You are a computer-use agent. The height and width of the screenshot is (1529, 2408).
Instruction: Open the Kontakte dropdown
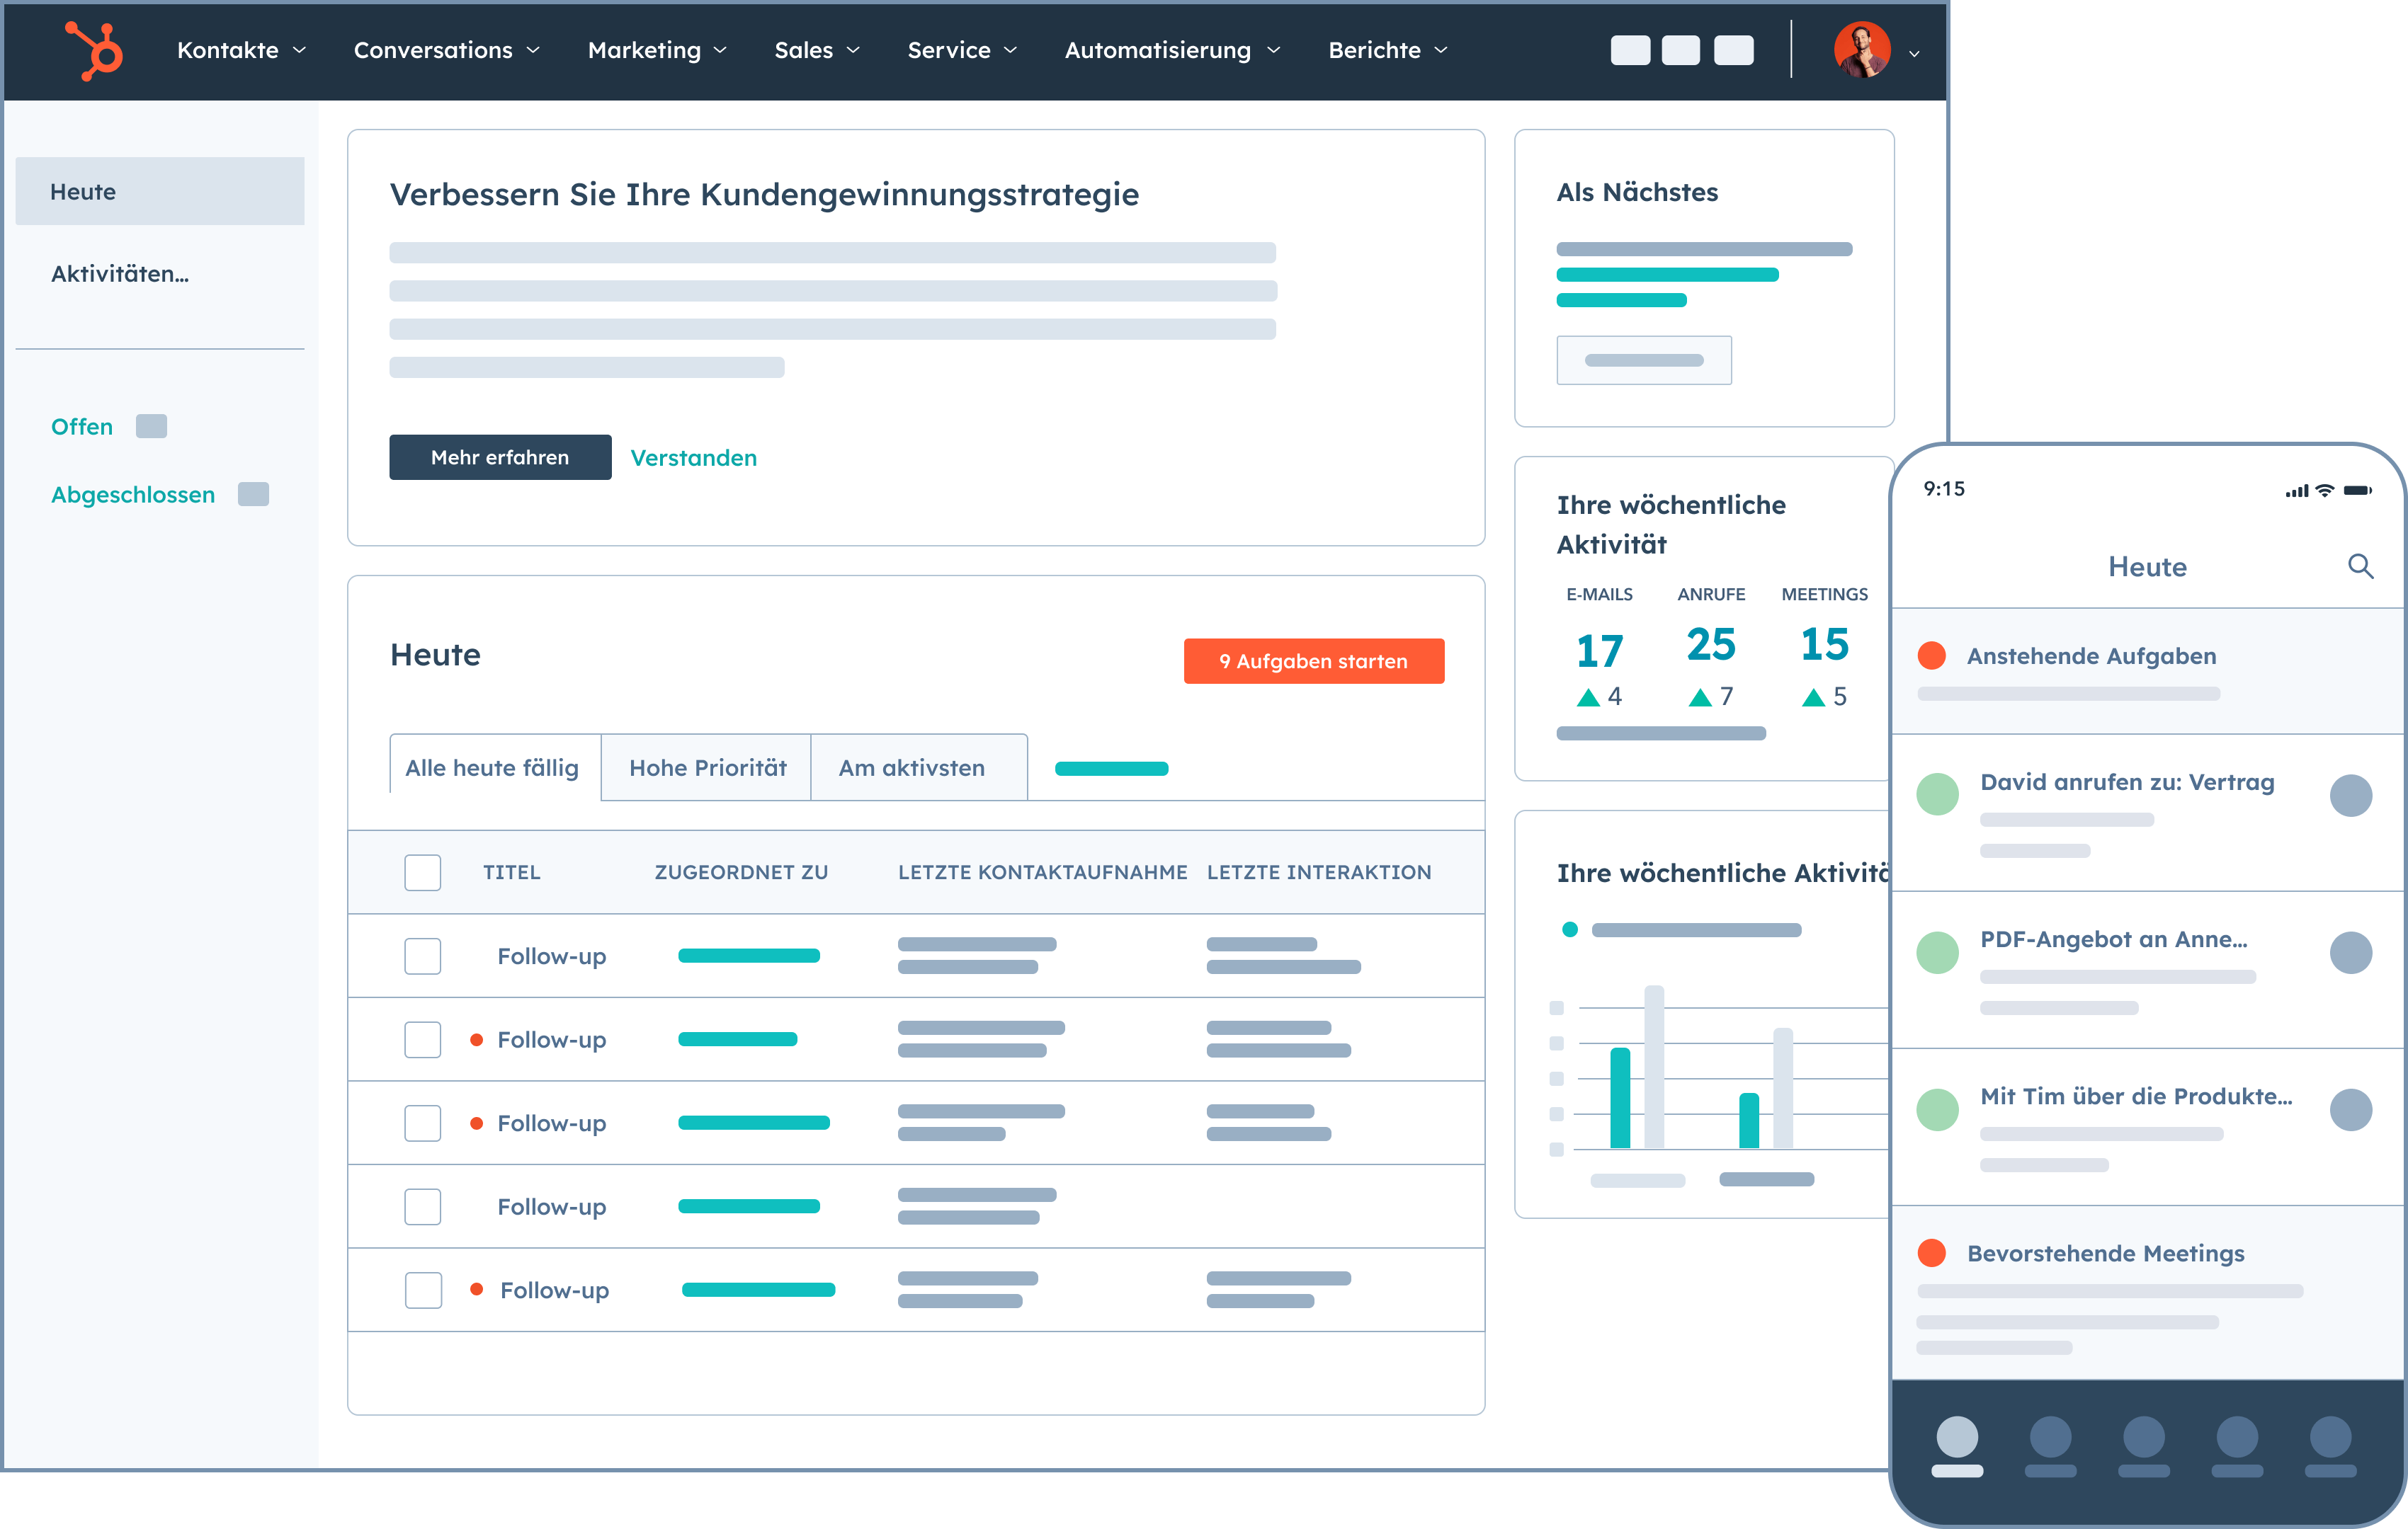[240, 50]
